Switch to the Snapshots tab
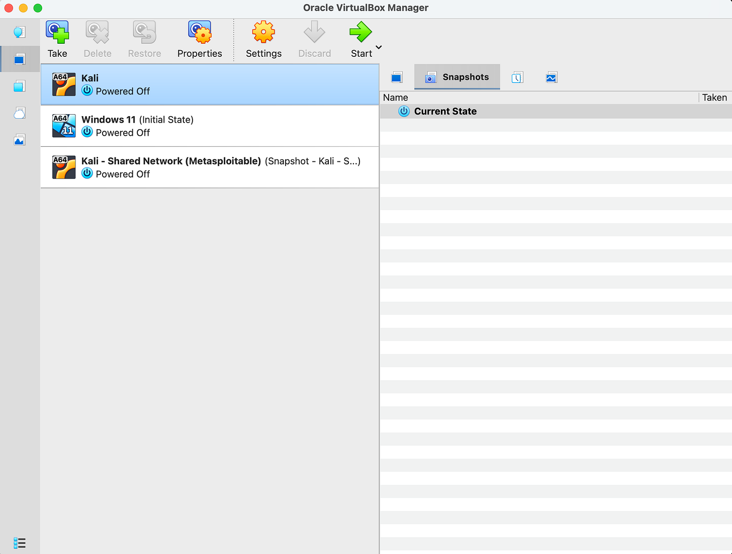The height and width of the screenshot is (554, 732). pyautogui.click(x=457, y=77)
